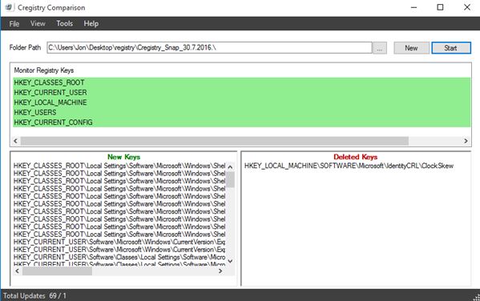Screen dimensions: 480x301
Task: Click the Cregistry app icon in title bar
Action: click(x=9, y=7)
